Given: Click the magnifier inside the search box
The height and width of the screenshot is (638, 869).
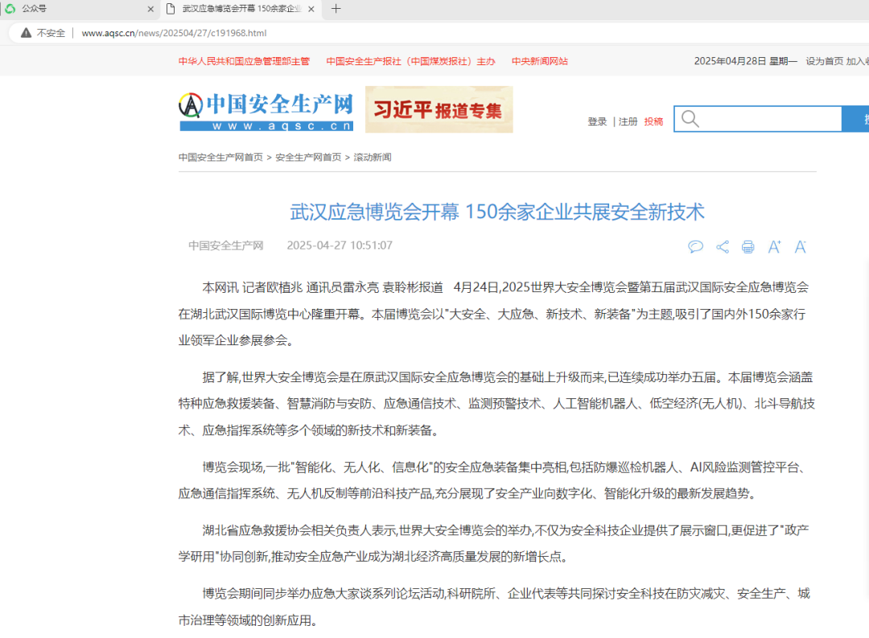Looking at the screenshot, I should point(690,118).
